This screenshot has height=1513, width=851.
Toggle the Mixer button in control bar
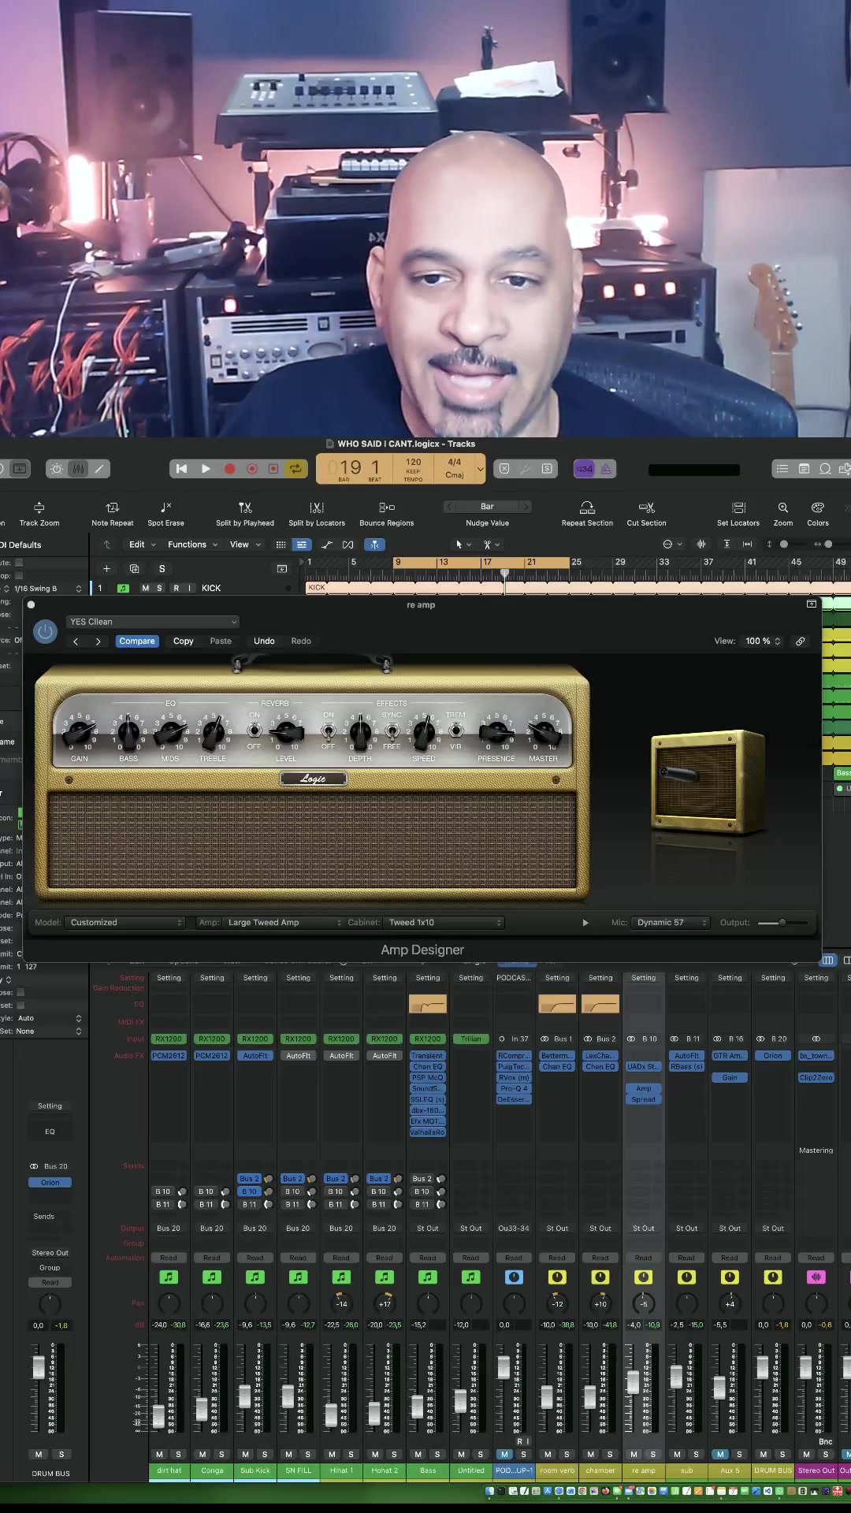tap(78, 469)
